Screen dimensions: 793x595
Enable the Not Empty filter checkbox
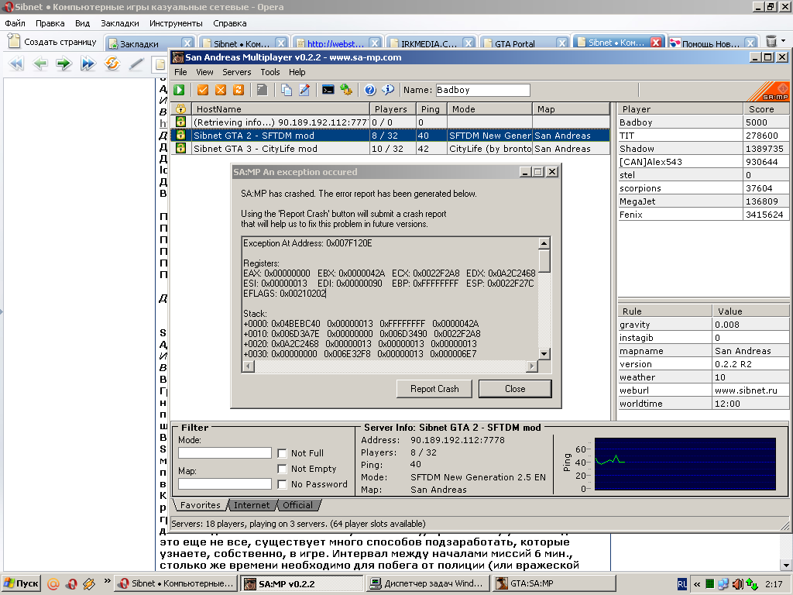[282, 469]
